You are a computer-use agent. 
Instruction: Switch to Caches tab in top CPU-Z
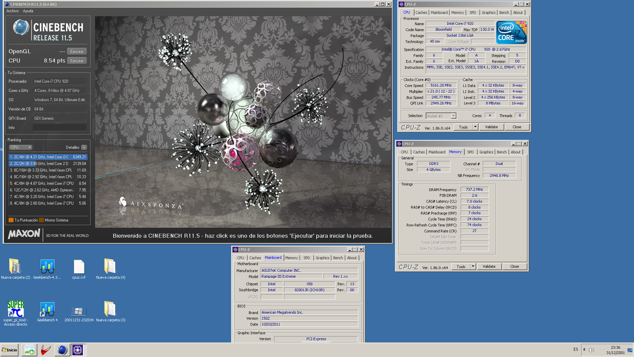(421, 13)
